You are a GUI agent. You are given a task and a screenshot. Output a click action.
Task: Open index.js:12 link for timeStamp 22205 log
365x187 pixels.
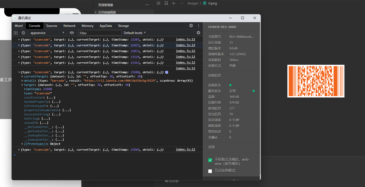coord(186,40)
